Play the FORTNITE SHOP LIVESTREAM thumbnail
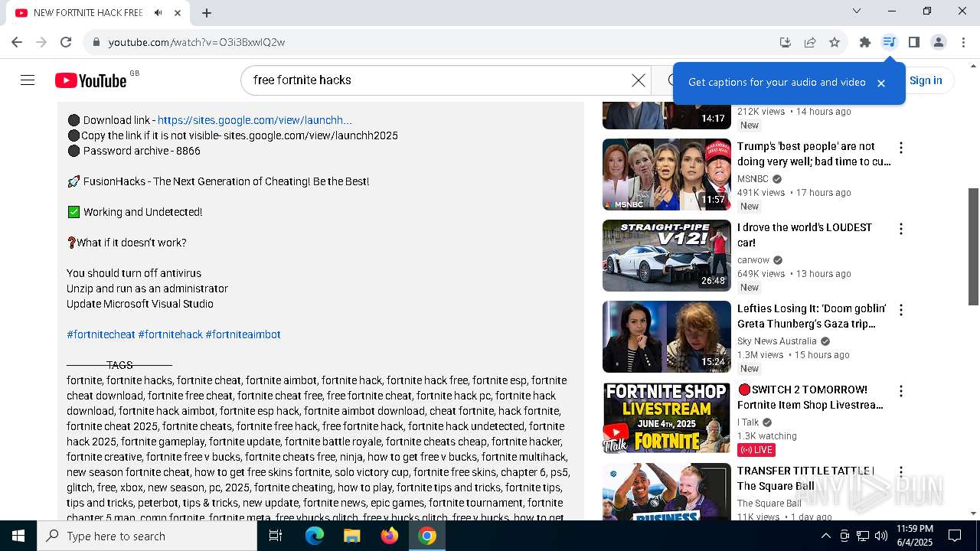The height and width of the screenshot is (551, 980). point(667,418)
